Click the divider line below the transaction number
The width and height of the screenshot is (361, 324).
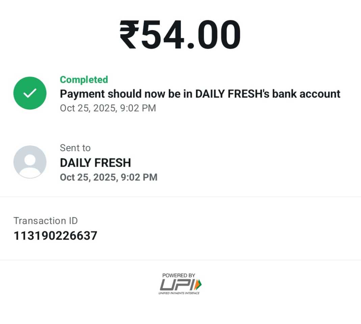180,260
